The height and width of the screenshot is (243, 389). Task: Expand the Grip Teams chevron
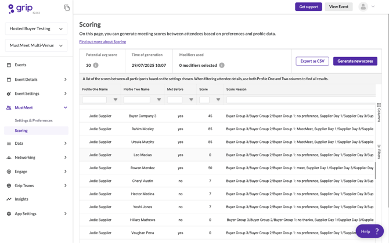click(66, 185)
